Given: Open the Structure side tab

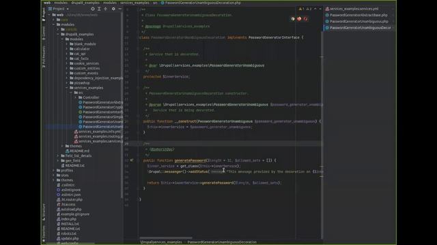Looking at the screenshot, I should click(x=44, y=212).
